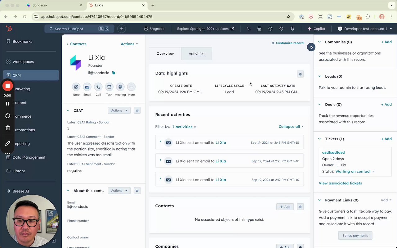Collapse the CSAT section
Image resolution: width=397 pixels, height=248 pixels.
click(x=68, y=110)
